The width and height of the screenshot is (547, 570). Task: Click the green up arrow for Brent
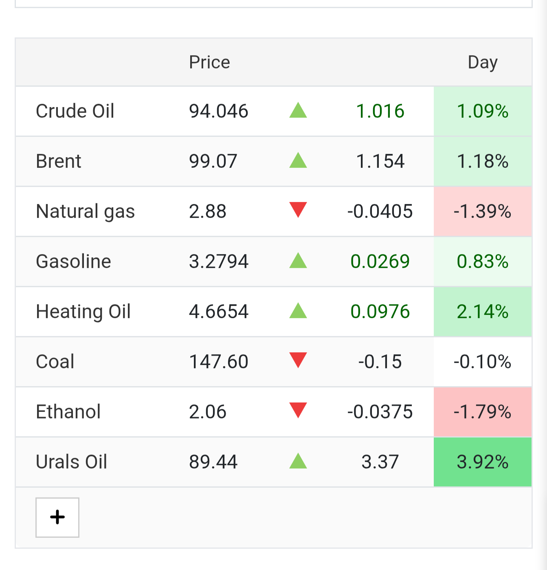tap(298, 161)
